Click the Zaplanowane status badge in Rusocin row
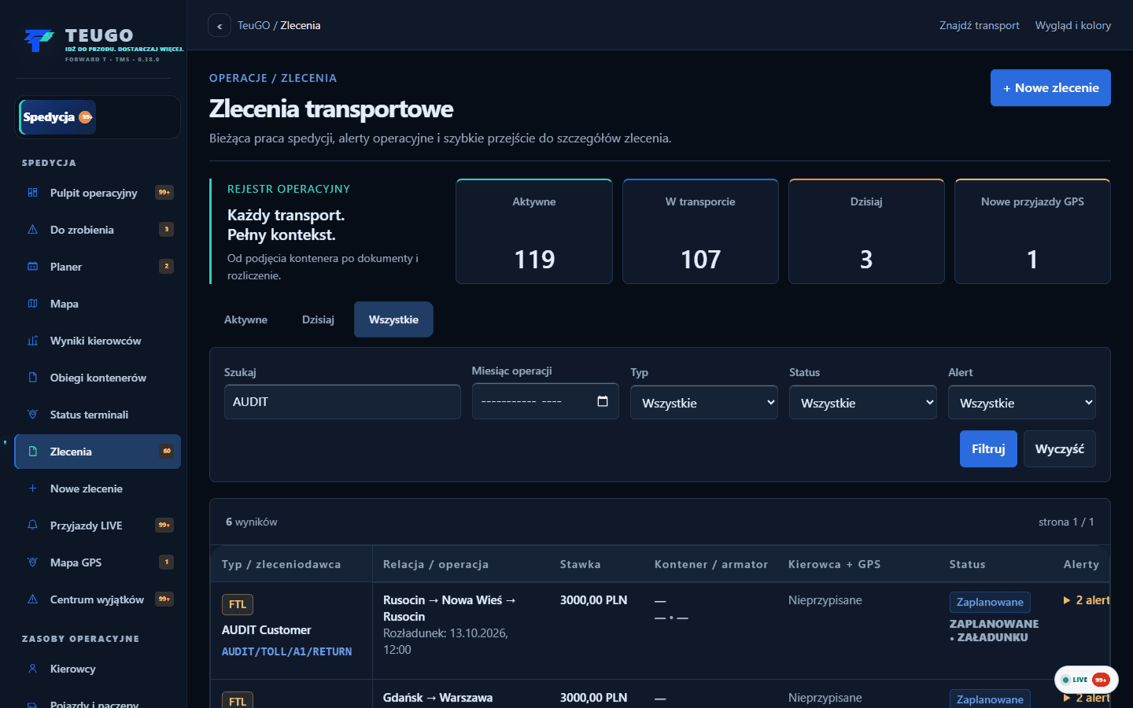The width and height of the screenshot is (1133, 708). point(990,602)
